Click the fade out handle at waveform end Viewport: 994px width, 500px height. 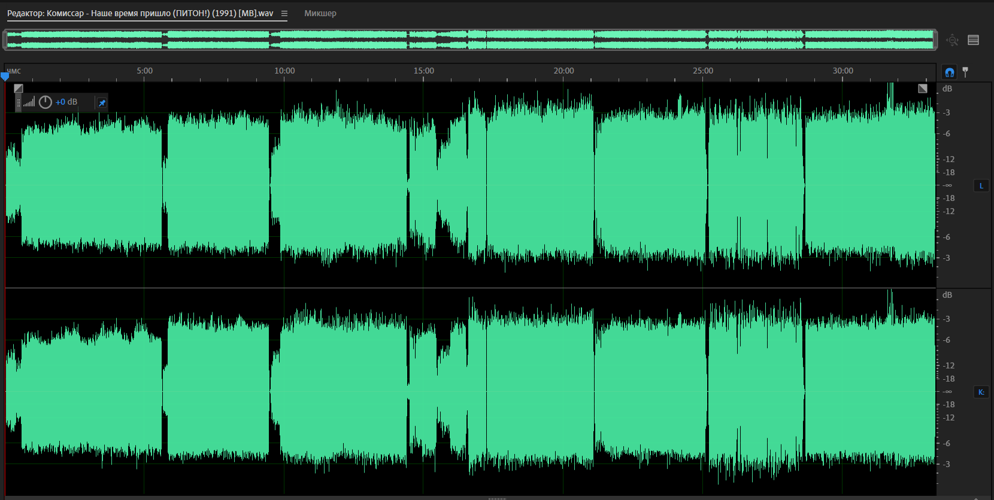click(923, 89)
